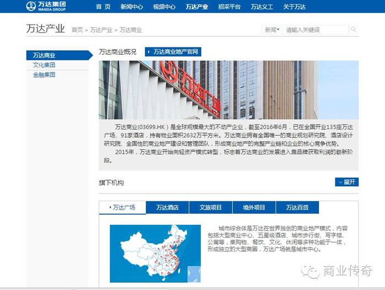The image size is (385, 290).
Task: Open the 万达商业地产官网 button
Action: (173, 52)
